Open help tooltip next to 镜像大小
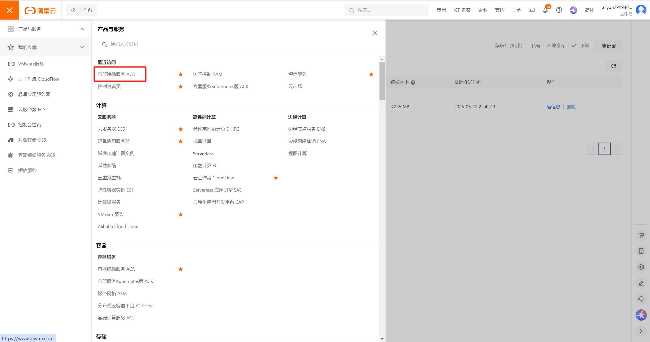Screen dimensions: 650x342 413,82
